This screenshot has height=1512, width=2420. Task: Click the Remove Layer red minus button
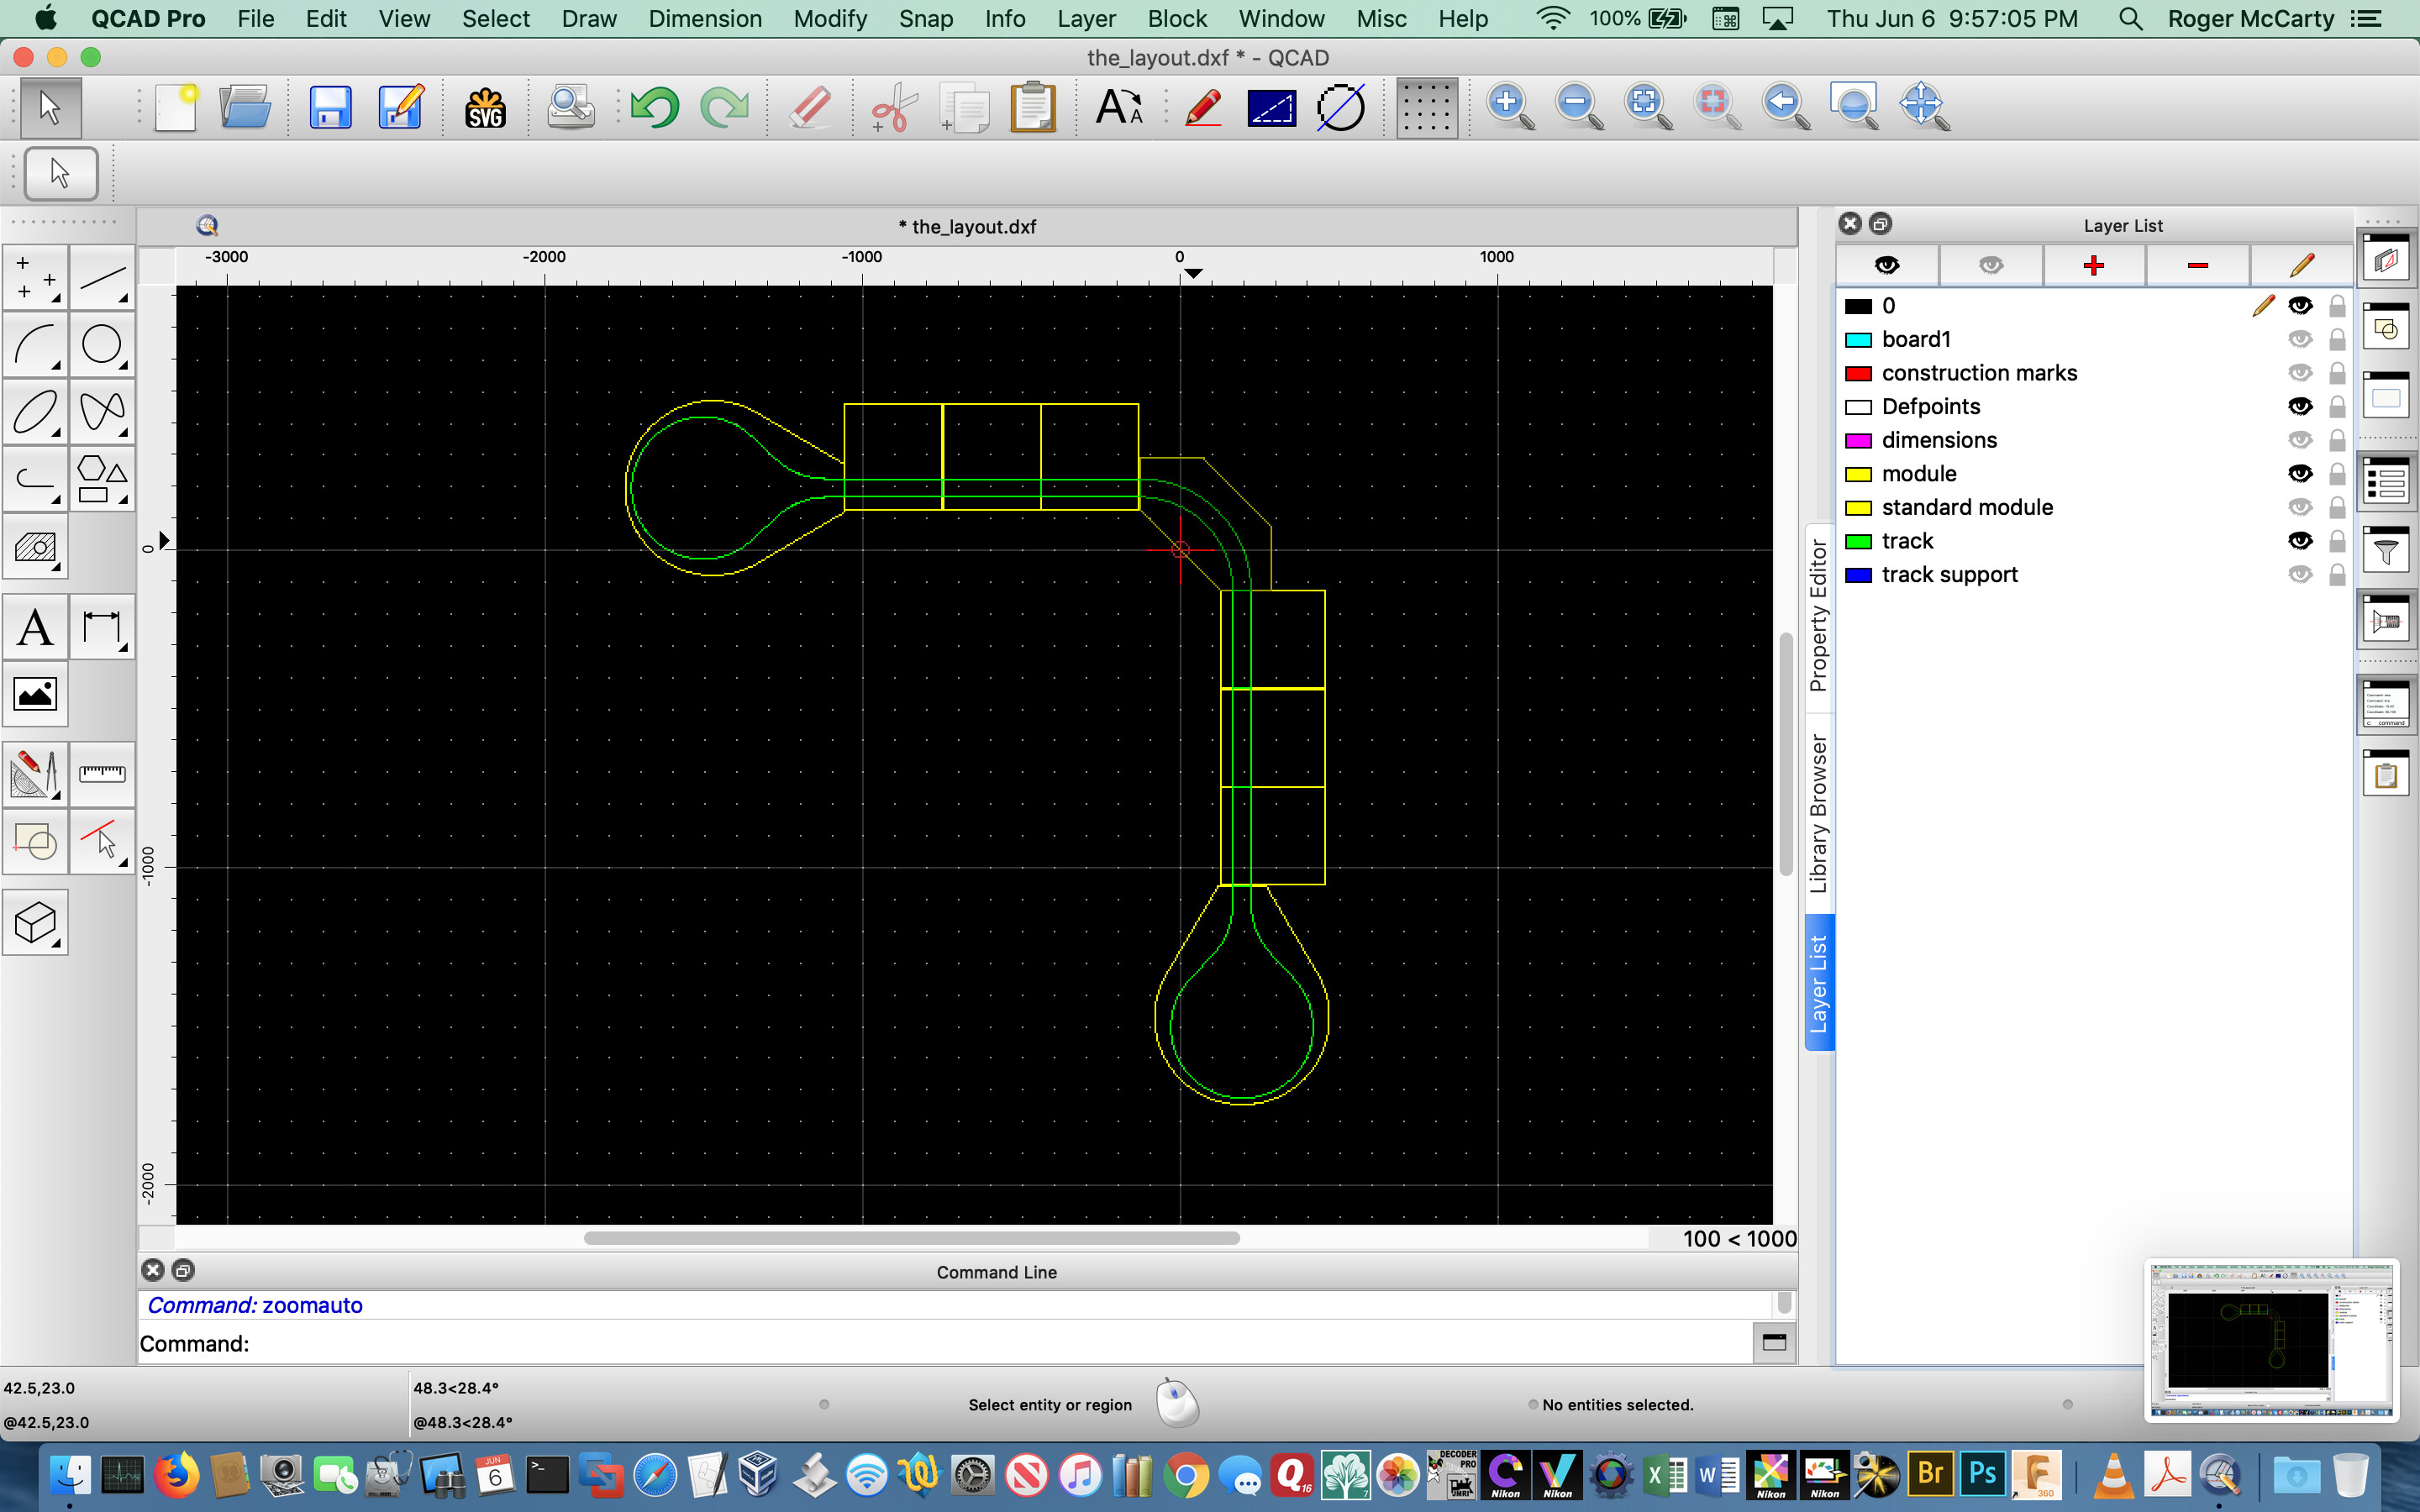pyautogui.click(x=2197, y=265)
